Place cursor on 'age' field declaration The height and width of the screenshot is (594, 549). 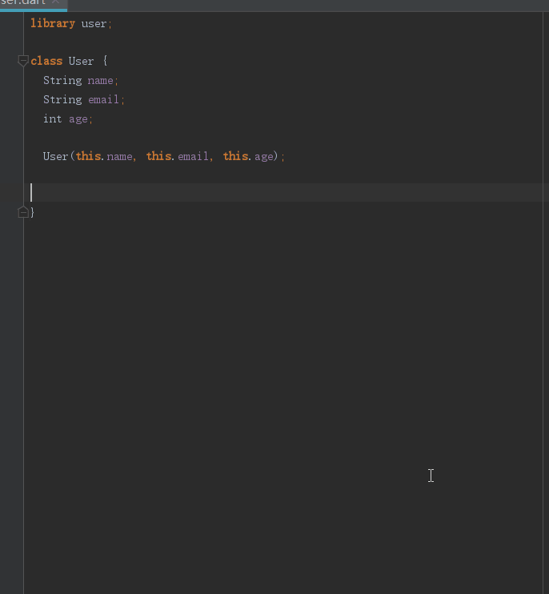[78, 118]
